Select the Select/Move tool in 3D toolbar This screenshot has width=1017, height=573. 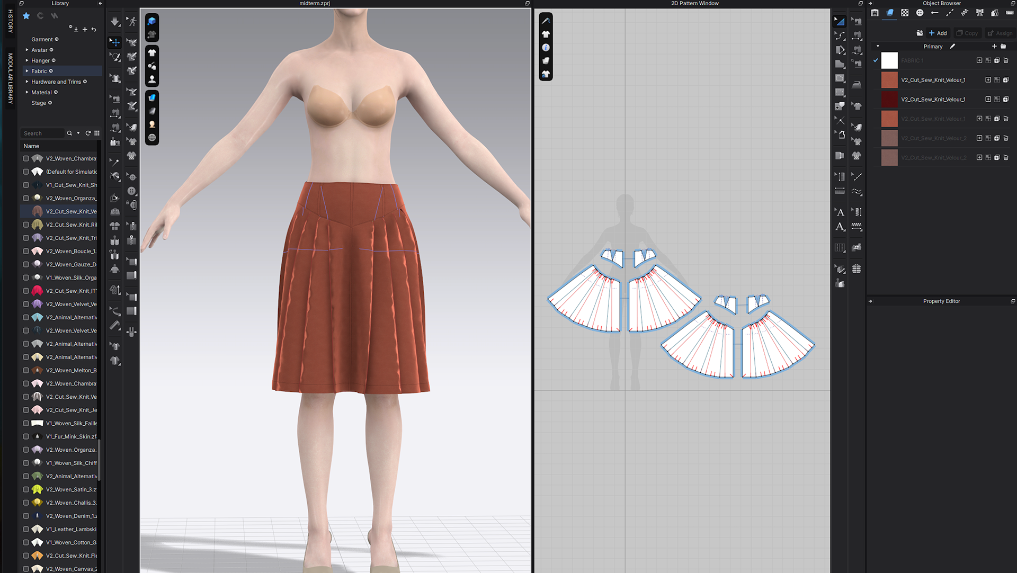(x=115, y=42)
